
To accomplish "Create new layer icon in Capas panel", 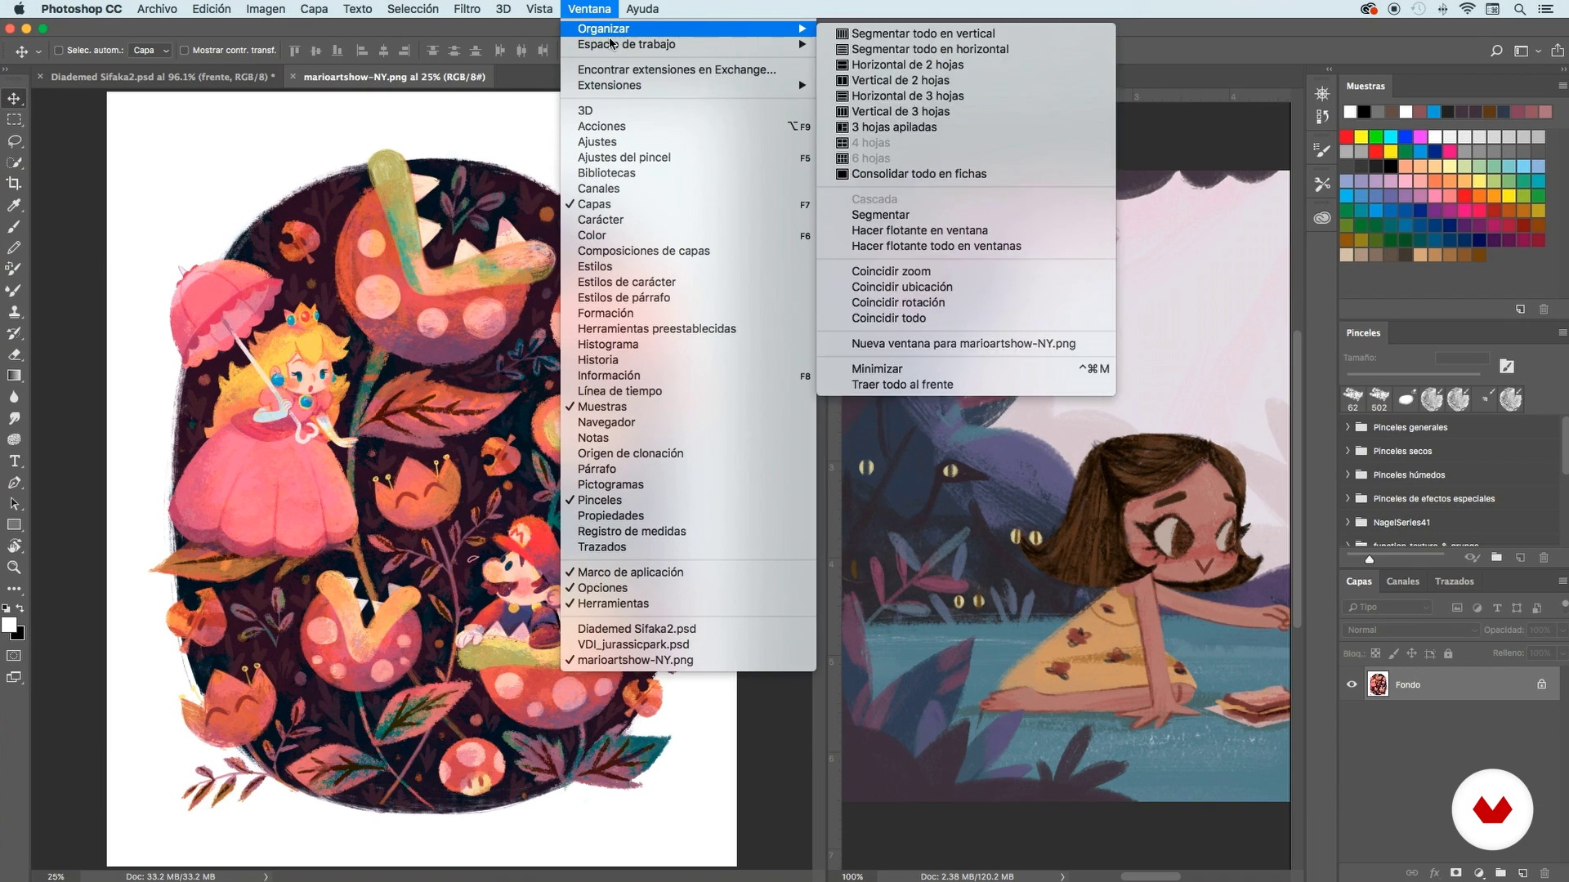I will coord(1522,873).
